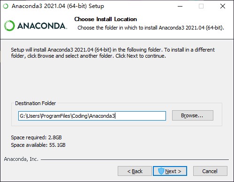
Task: Go back with the < Back button
Action: pyautogui.click(x=135, y=171)
